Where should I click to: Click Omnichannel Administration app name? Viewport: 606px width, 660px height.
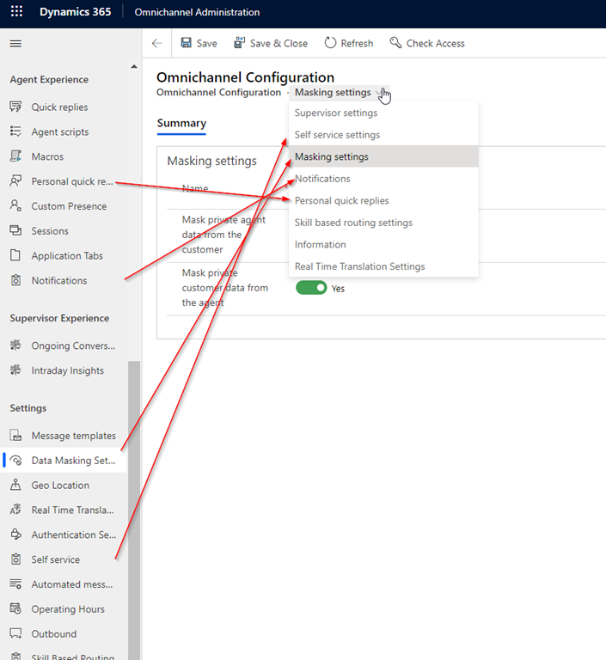[197, 12]
